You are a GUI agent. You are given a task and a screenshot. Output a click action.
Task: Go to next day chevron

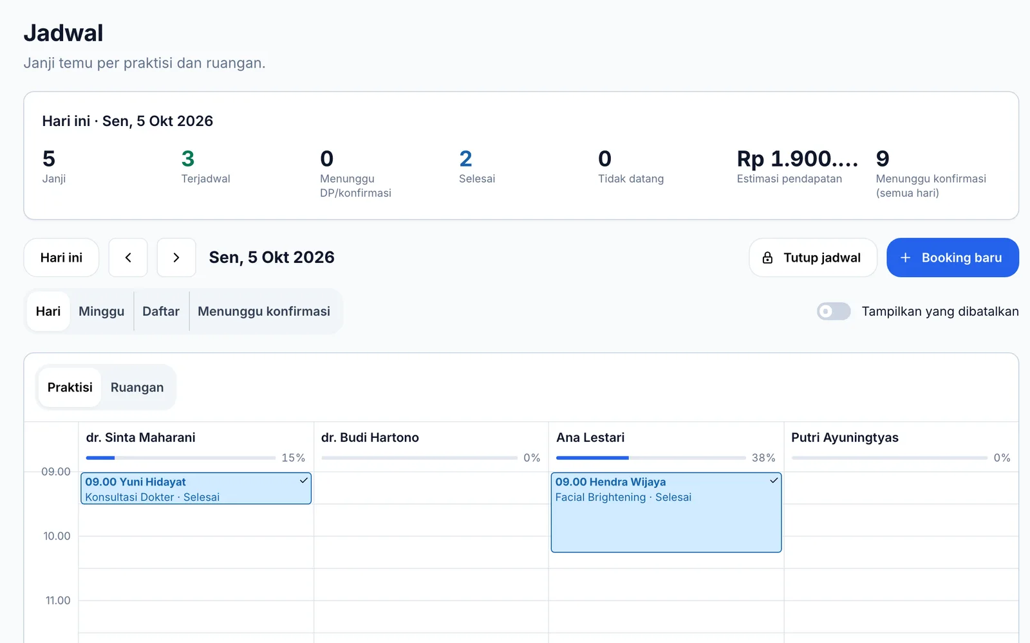[x=176, y=258]
